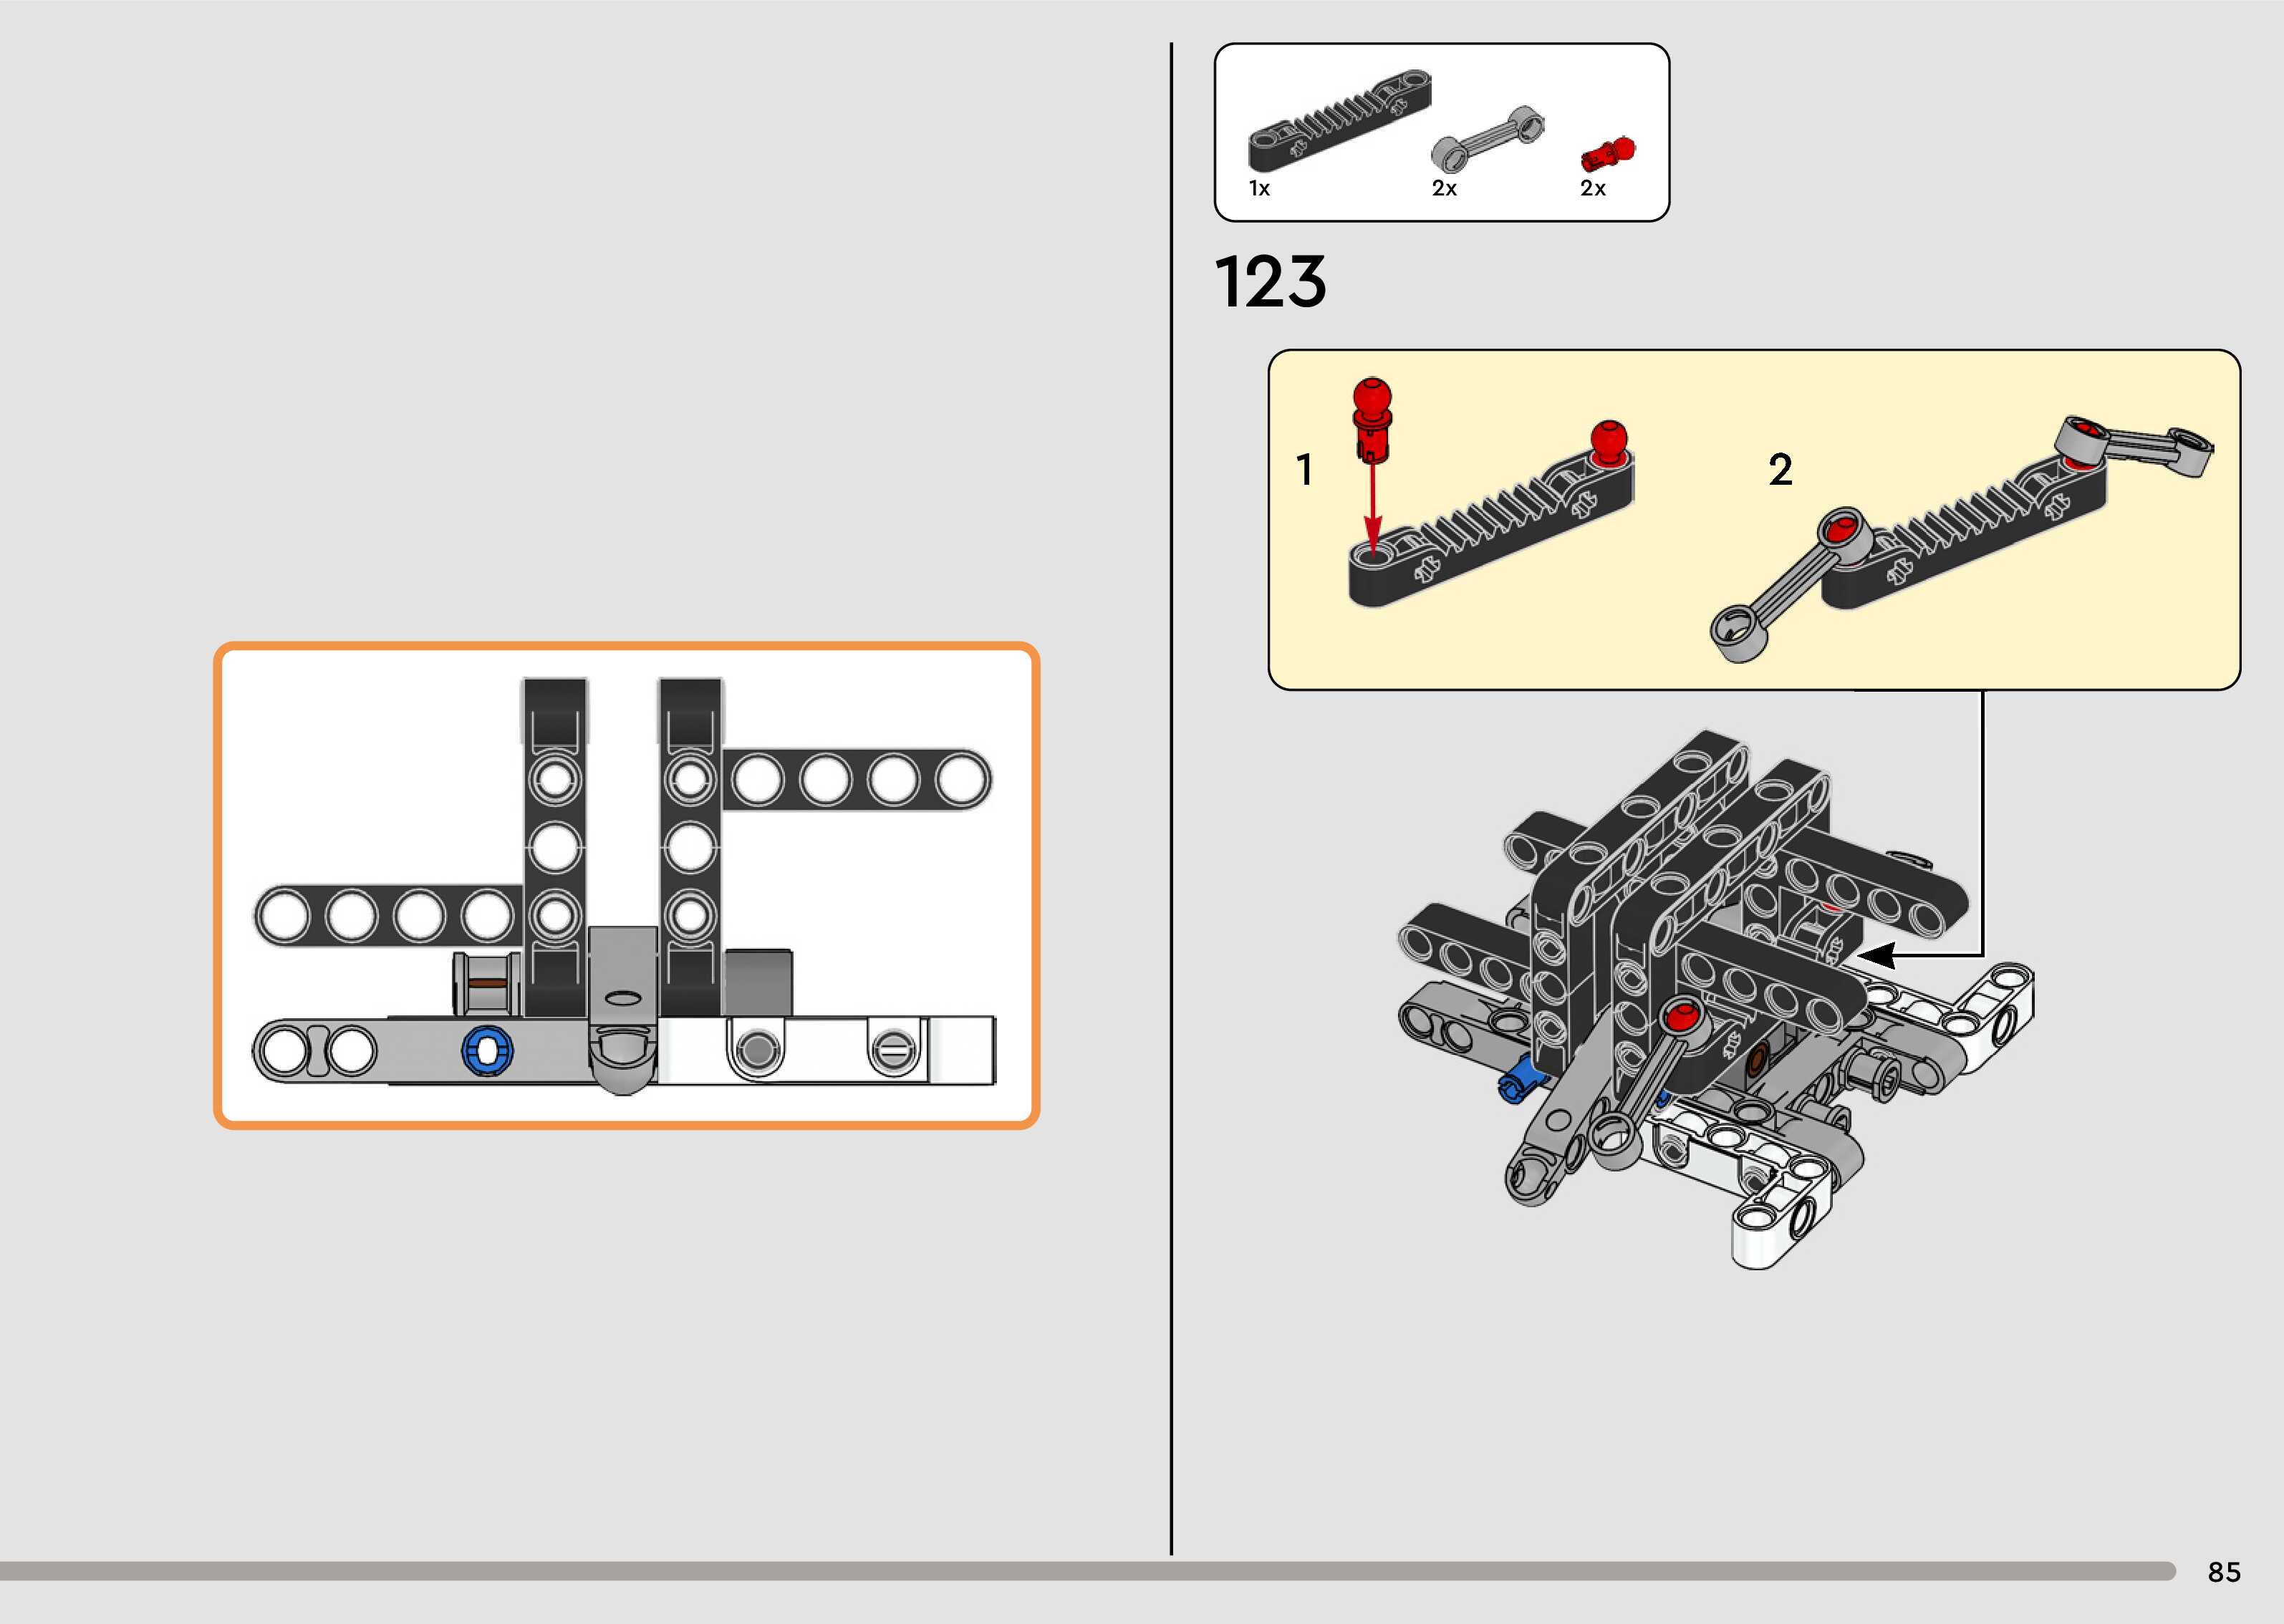The image size is (2284, 1624).
Task: Click the 1x quantity label
Action: [x=1259, y=188]
